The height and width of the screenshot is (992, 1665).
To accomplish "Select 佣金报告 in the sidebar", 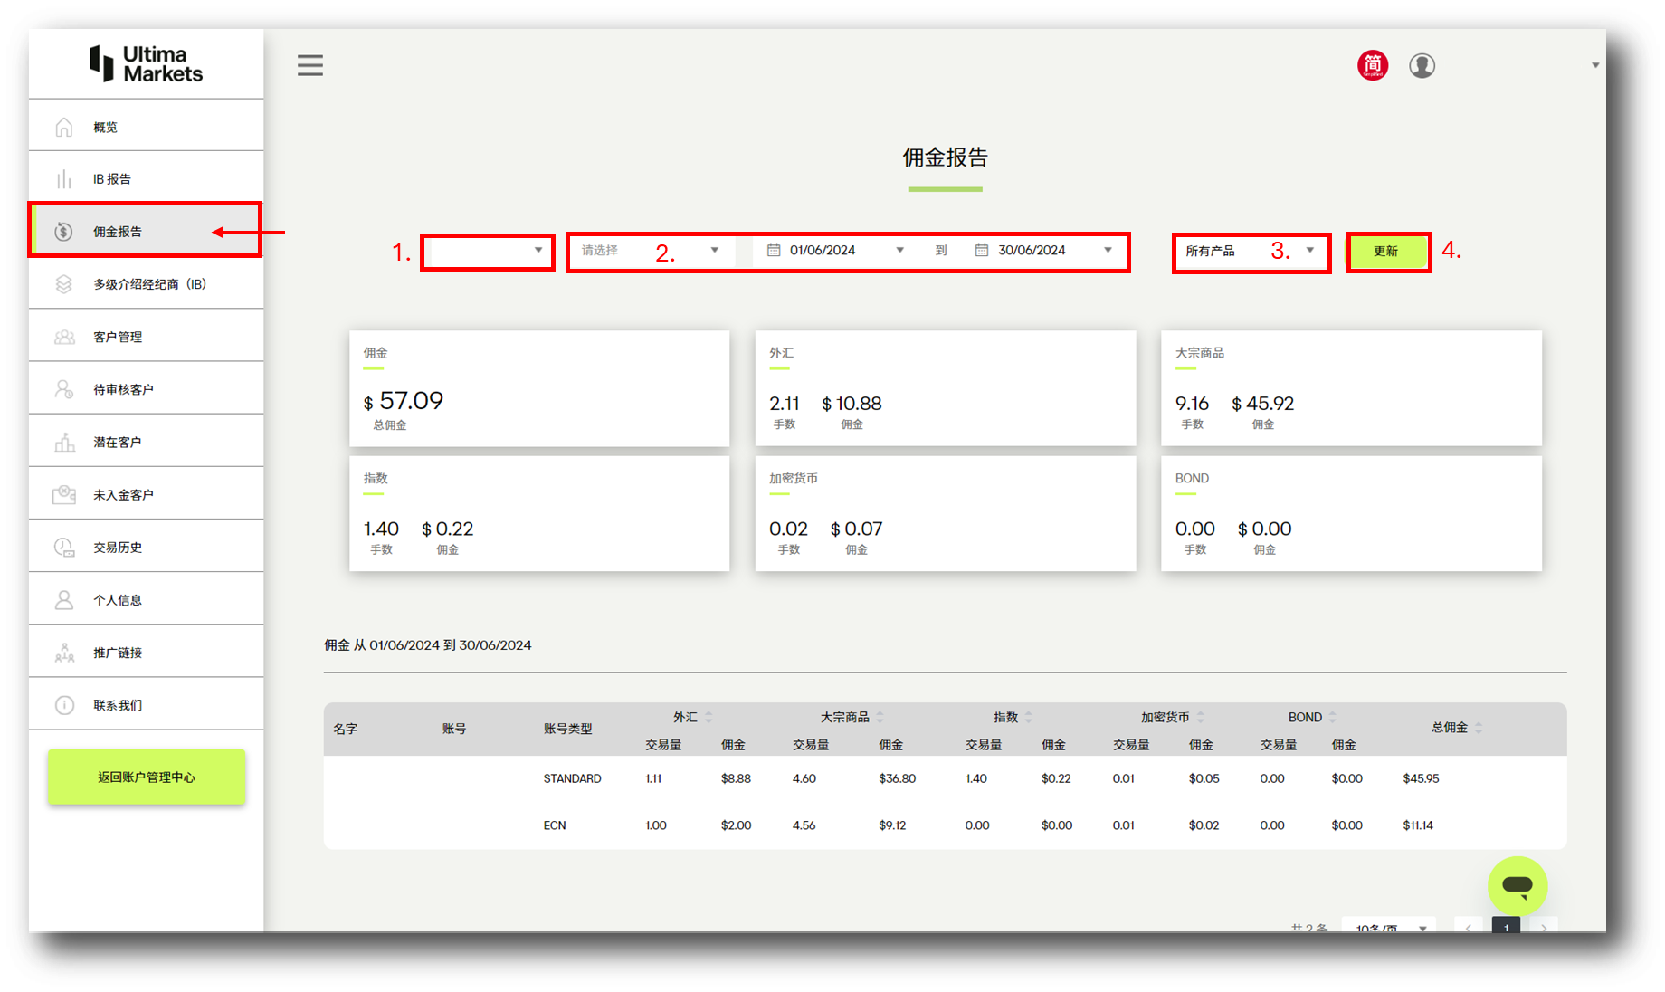I will coord(147,231).
